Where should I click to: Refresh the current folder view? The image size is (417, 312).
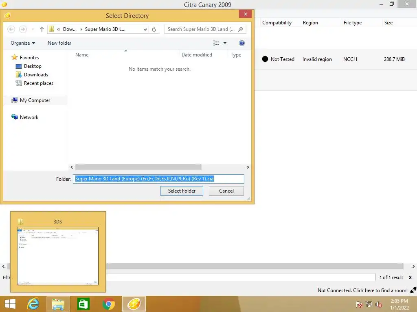coord(154,29)
